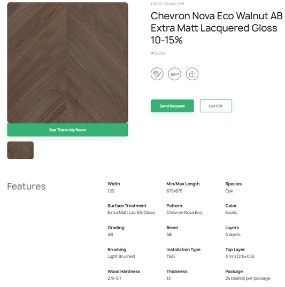Select Extra Matt Lac 5% Gloss text
The width and height of the screenshot is (285, 287).
point(131,213)
